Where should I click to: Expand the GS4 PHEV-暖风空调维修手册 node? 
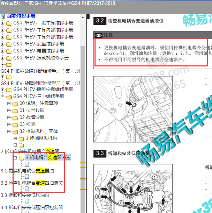pyautogui.click(x=2, y=90)
